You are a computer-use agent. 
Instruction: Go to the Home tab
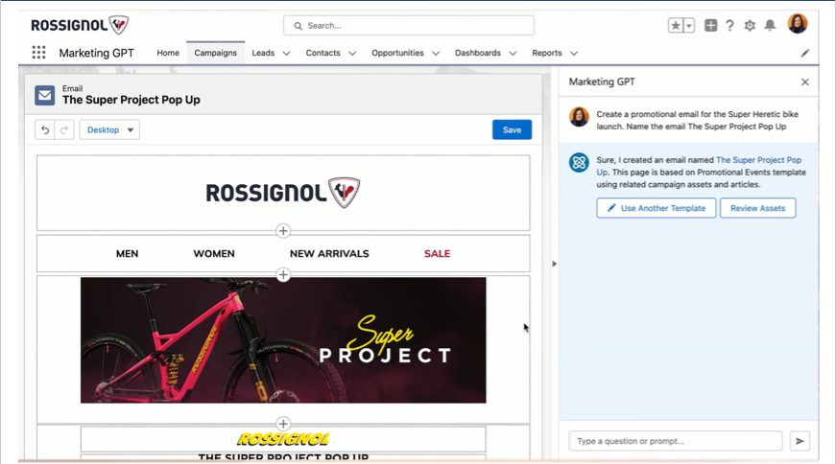click(168, 53)
